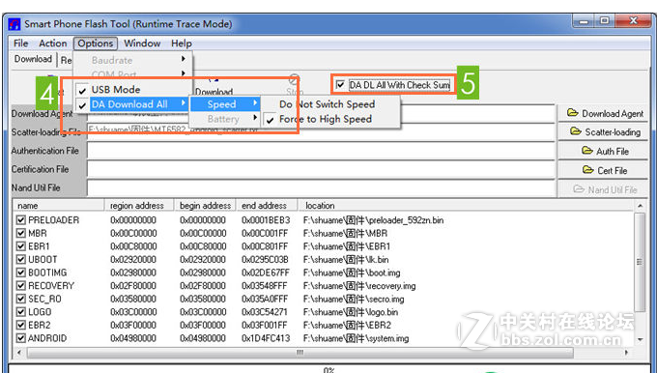Uncheck the RECOVERY partition checkbox
657x373 pixels.
[20, 285]
